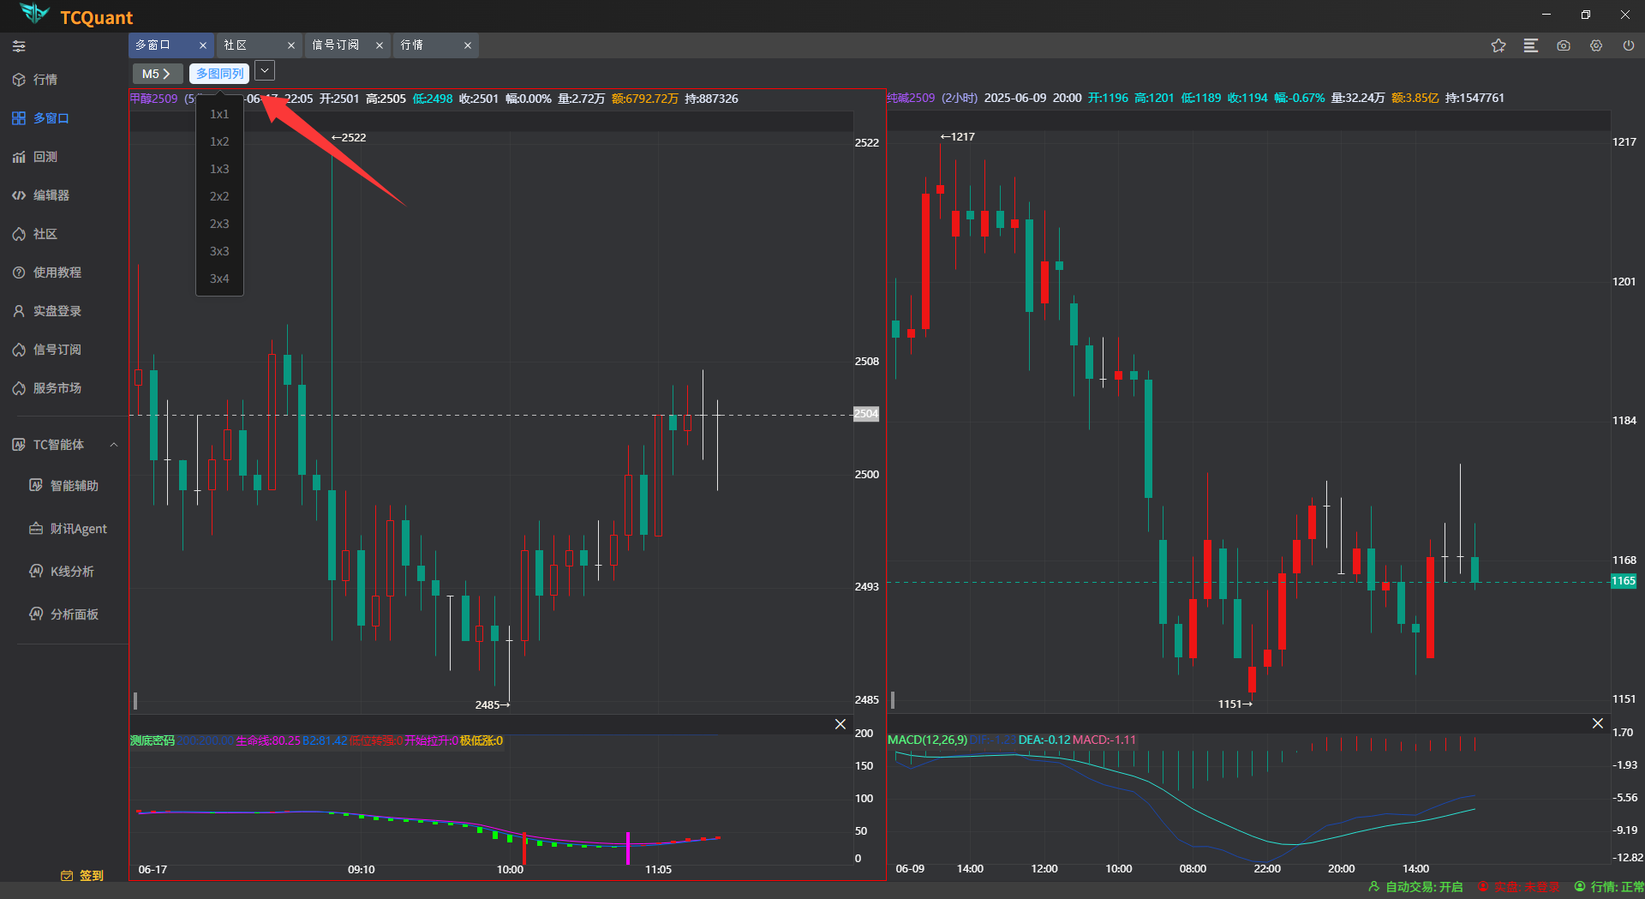Screen dimensions: 1645x899
Task: Click the 2504 price marker label
Action: (x=866, y=414)
